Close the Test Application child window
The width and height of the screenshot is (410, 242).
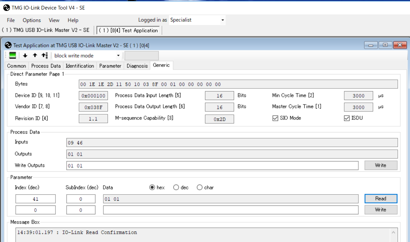click(400, 45)
